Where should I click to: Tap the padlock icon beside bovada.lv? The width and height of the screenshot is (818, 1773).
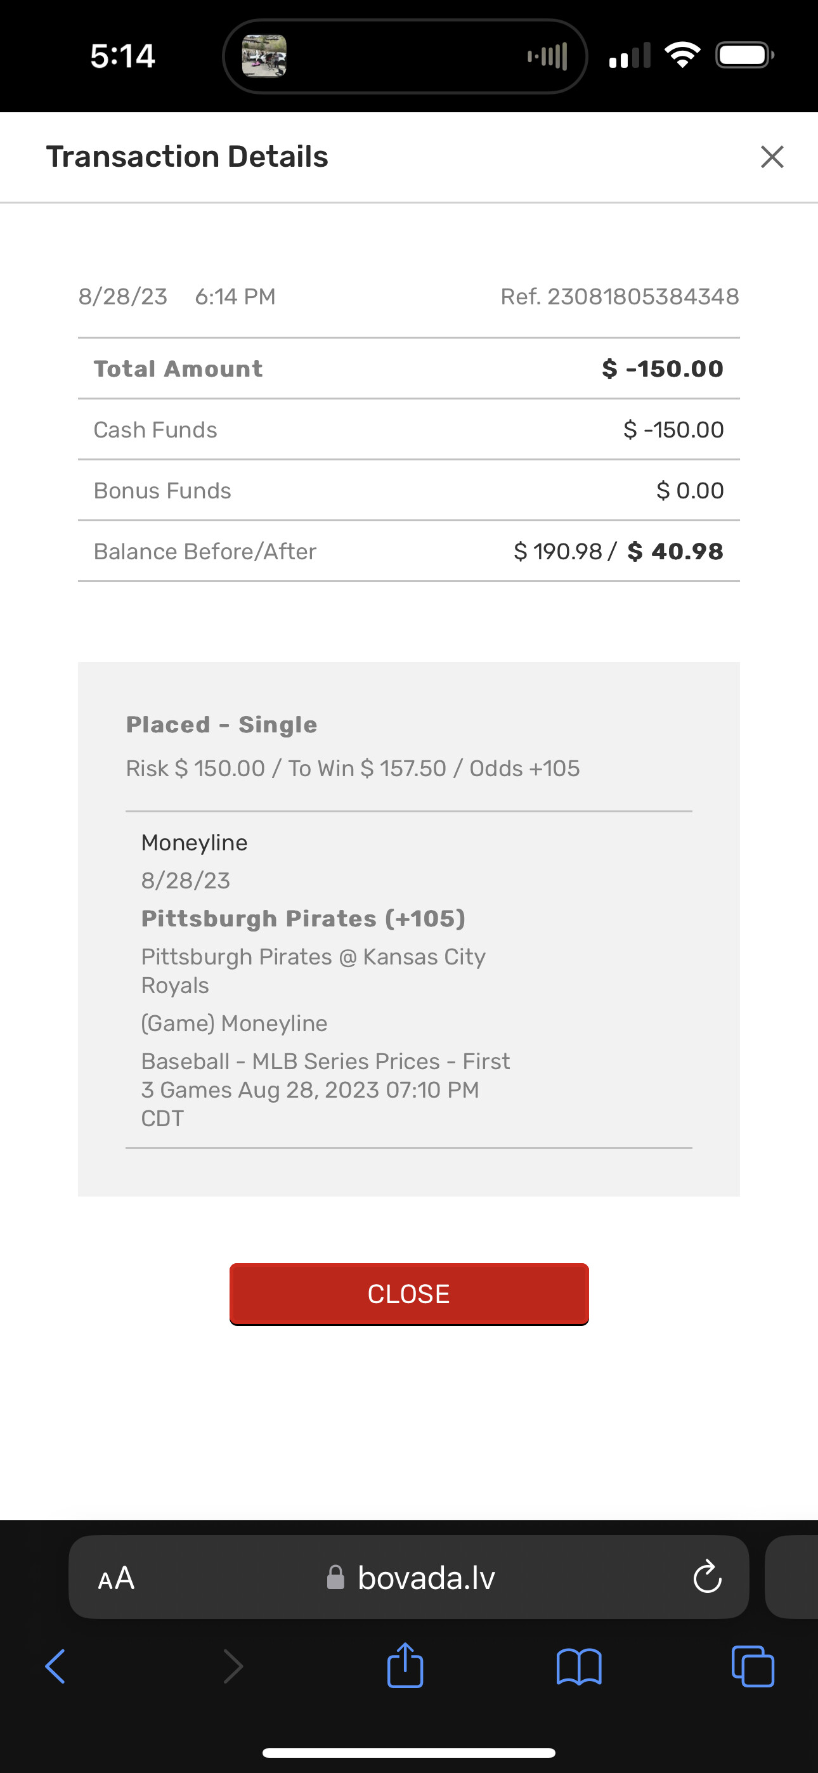click(335, 1578)
